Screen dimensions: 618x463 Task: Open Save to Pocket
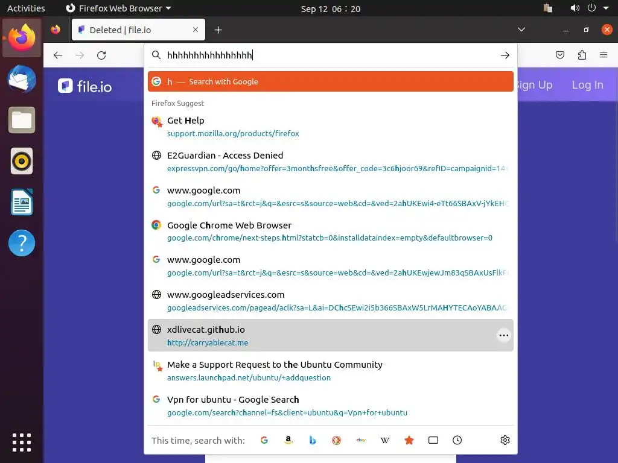coord(559,55)
